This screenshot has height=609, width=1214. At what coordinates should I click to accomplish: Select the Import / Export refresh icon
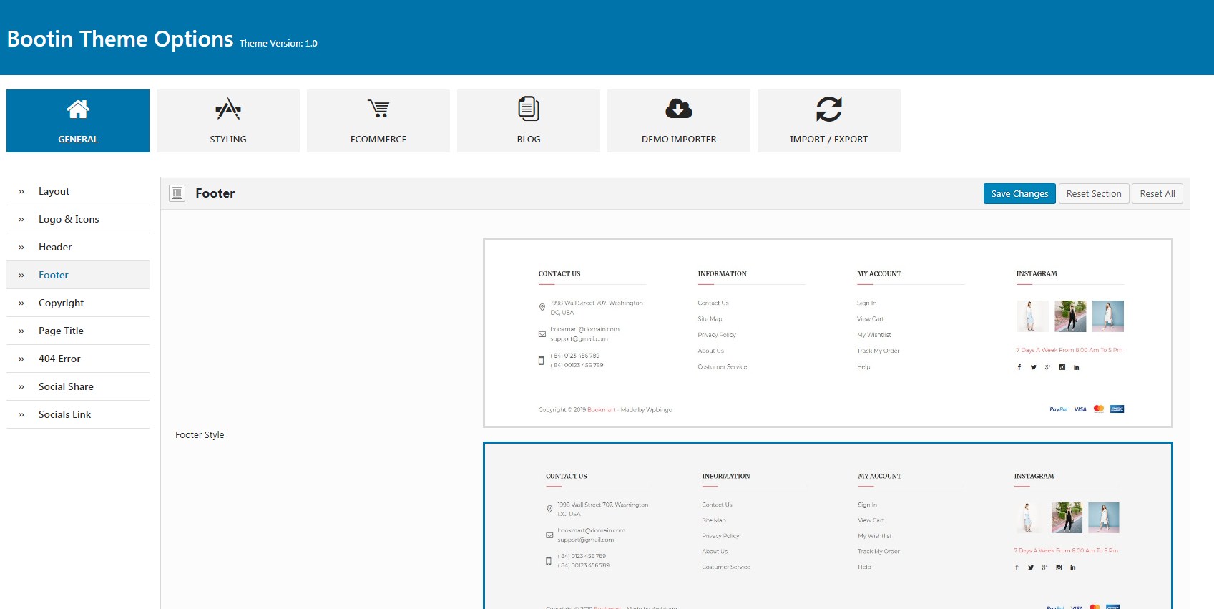[x=829, y=109]
